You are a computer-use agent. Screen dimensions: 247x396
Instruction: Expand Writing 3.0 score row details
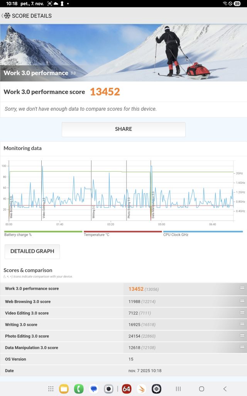pyautogui.click(x=242, y=324)
